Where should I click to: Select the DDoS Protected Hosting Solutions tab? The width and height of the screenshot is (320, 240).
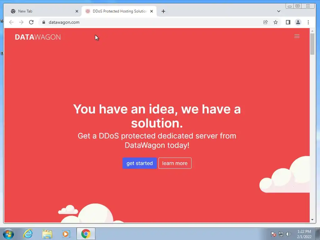coord(120,11)
